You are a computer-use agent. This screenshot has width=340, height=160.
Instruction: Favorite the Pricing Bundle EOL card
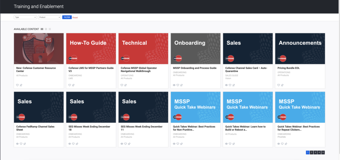(x=279, y=85)
